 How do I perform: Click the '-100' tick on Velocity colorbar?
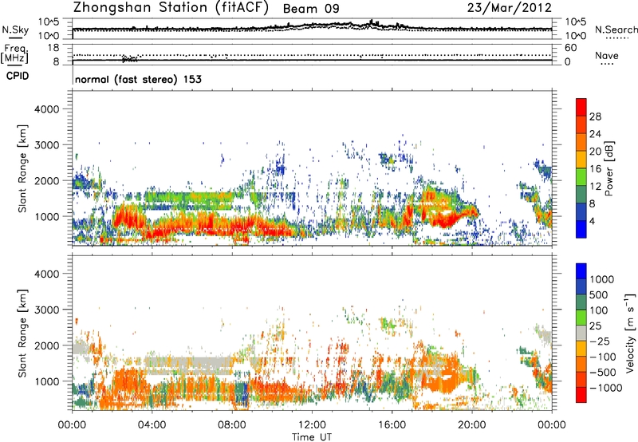click(603, 357)
